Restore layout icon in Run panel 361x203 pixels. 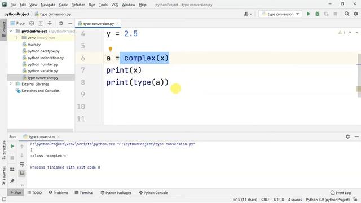(12, 170)
